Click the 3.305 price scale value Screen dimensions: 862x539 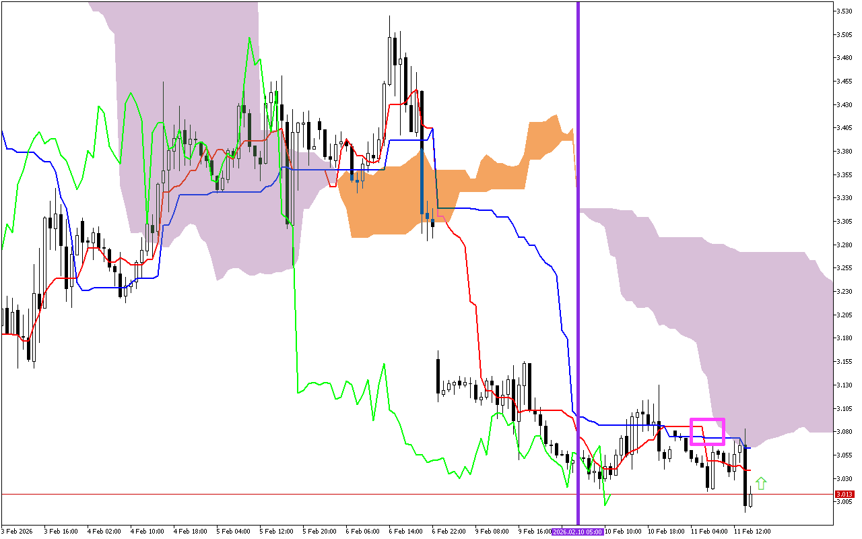pyautogui.click(x=844, y=222)
